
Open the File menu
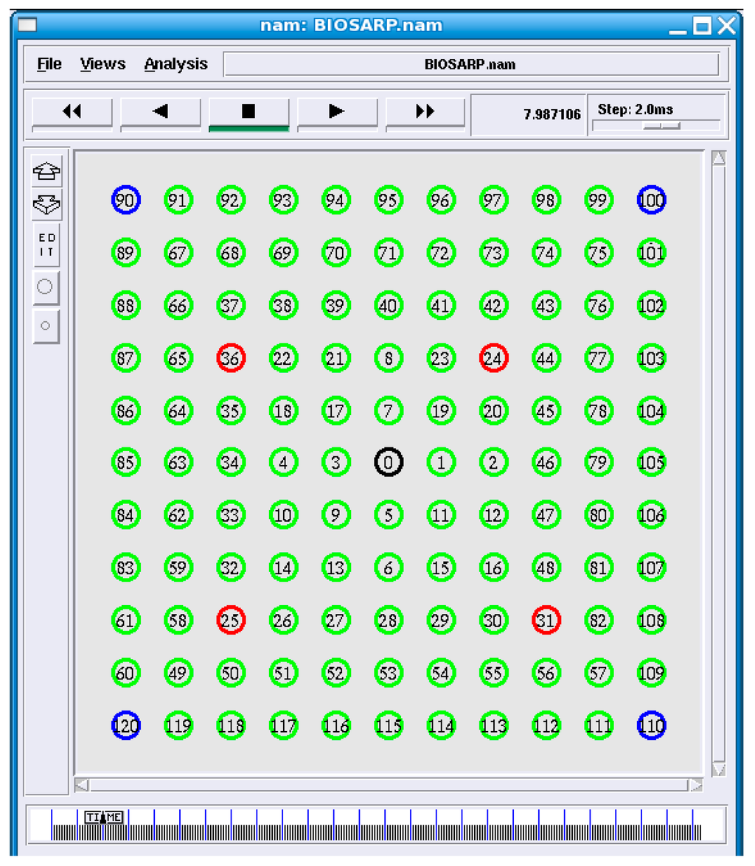pos(49,65)
